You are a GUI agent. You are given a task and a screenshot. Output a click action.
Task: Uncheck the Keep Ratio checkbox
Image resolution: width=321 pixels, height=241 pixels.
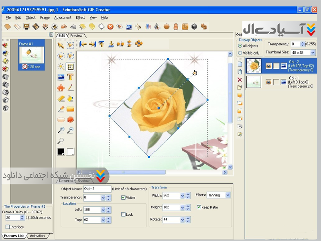click(199, 207)
